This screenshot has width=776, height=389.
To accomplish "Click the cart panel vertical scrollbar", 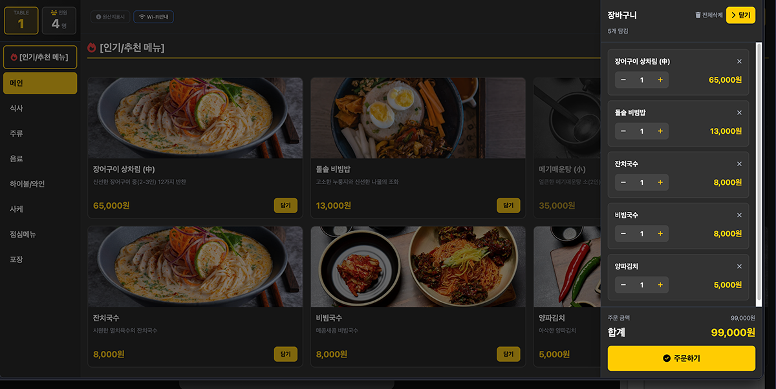I will [x=759, y=173].
